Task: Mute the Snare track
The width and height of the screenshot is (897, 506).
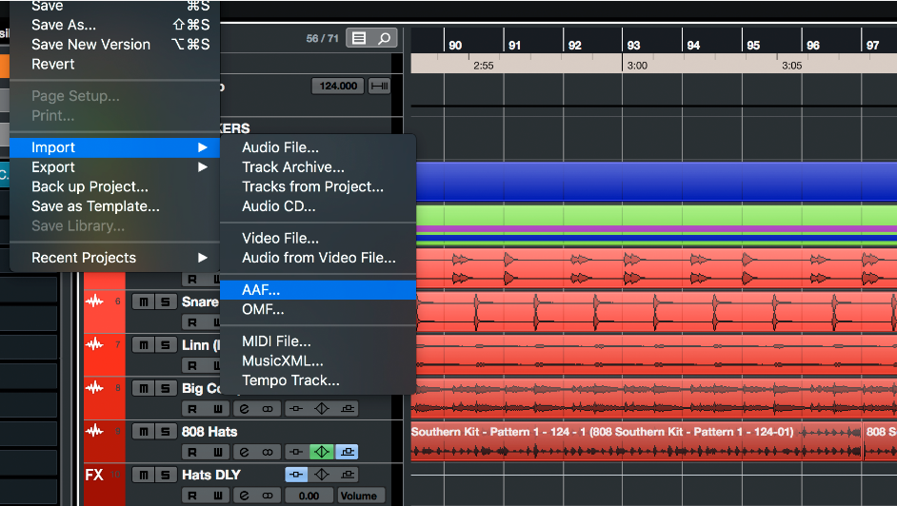Action: pos(144,302)
